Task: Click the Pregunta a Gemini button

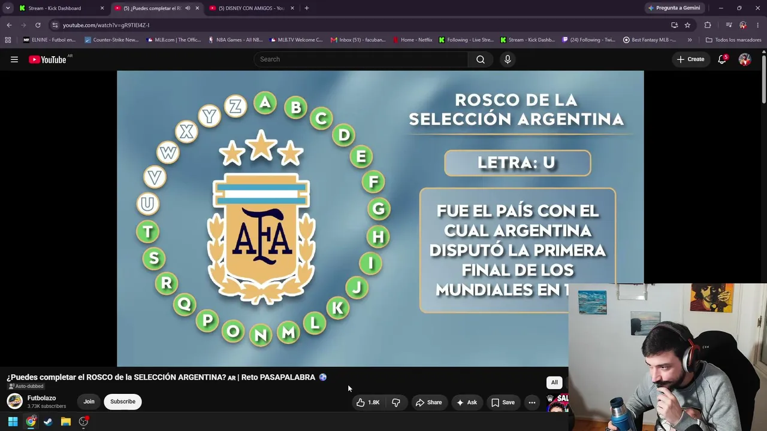Action: pos(674,8)
